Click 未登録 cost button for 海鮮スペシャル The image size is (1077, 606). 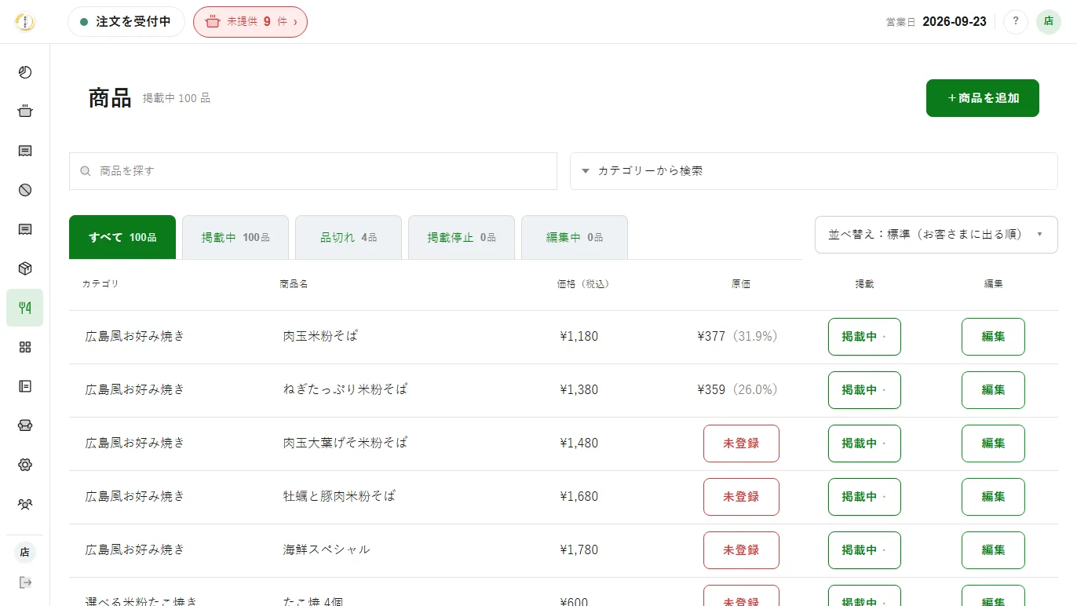point(741,550)
